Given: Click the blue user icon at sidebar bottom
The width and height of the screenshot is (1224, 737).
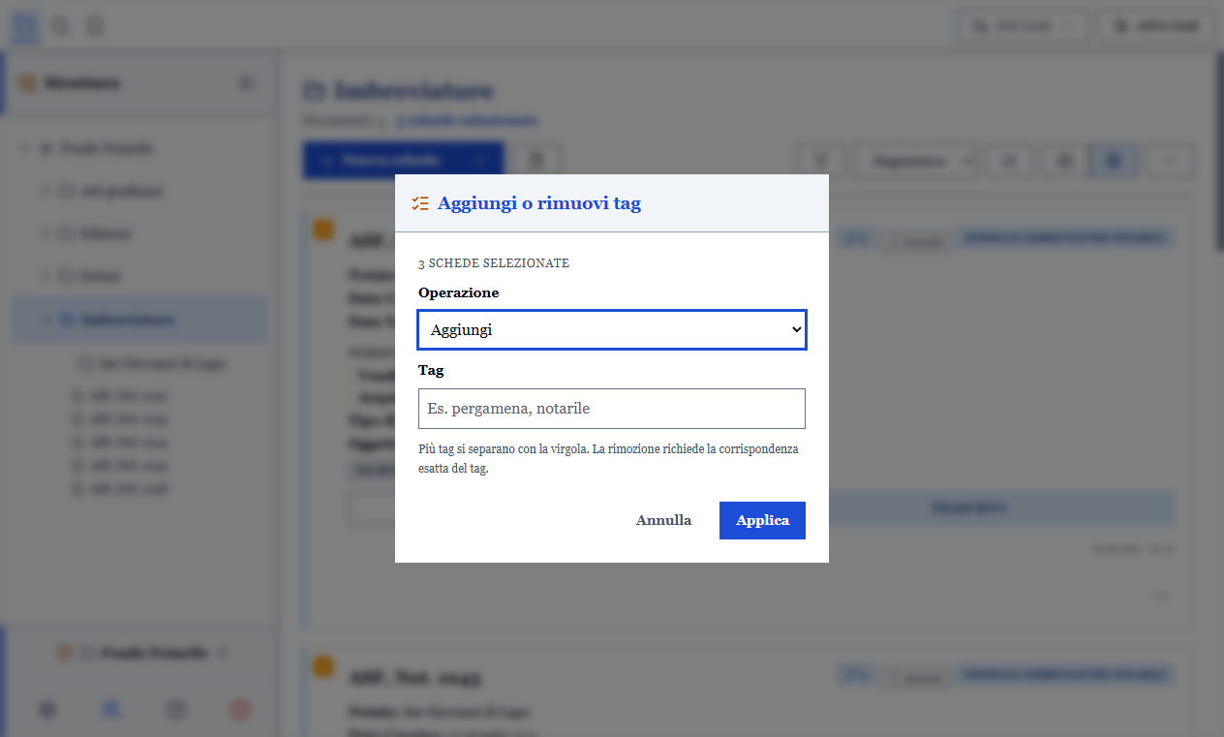Looking at the screenshot, I should pos(110,710).
